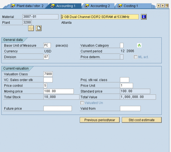Click the Material number field 3007-01
The image size is (171, 152).
tap(40, 17)
